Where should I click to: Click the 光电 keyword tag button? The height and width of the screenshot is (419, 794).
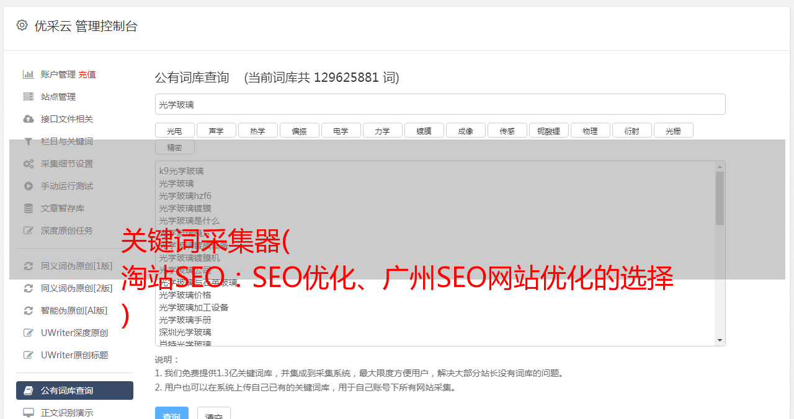tap(174, 130)
